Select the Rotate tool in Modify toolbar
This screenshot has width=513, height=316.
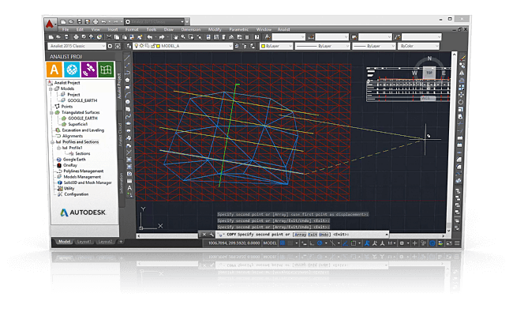pyautogui.click(x=461, y=102)
